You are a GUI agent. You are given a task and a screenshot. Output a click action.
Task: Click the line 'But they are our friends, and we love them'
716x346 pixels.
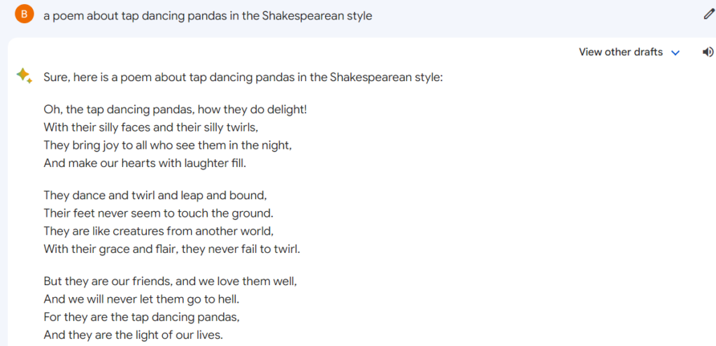pyautogui.click(x=171, y=282)
